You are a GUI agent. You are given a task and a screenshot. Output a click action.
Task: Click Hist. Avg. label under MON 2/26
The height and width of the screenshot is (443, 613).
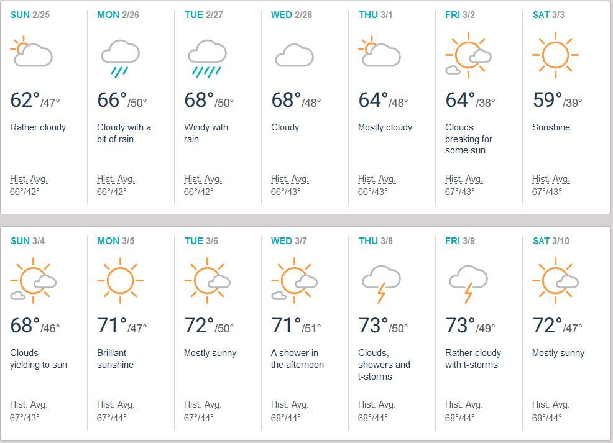coord(116,179)
